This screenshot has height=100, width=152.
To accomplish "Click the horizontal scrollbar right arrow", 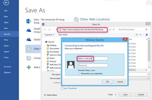I will (x=146, y=70).
